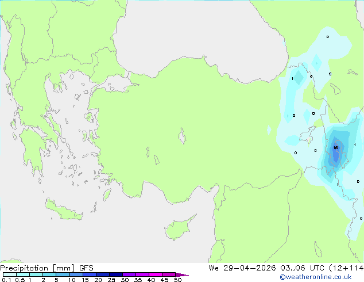Click the purple 30–35 mm legend swatch
The image size is (364, 282).
pos(129,275)
